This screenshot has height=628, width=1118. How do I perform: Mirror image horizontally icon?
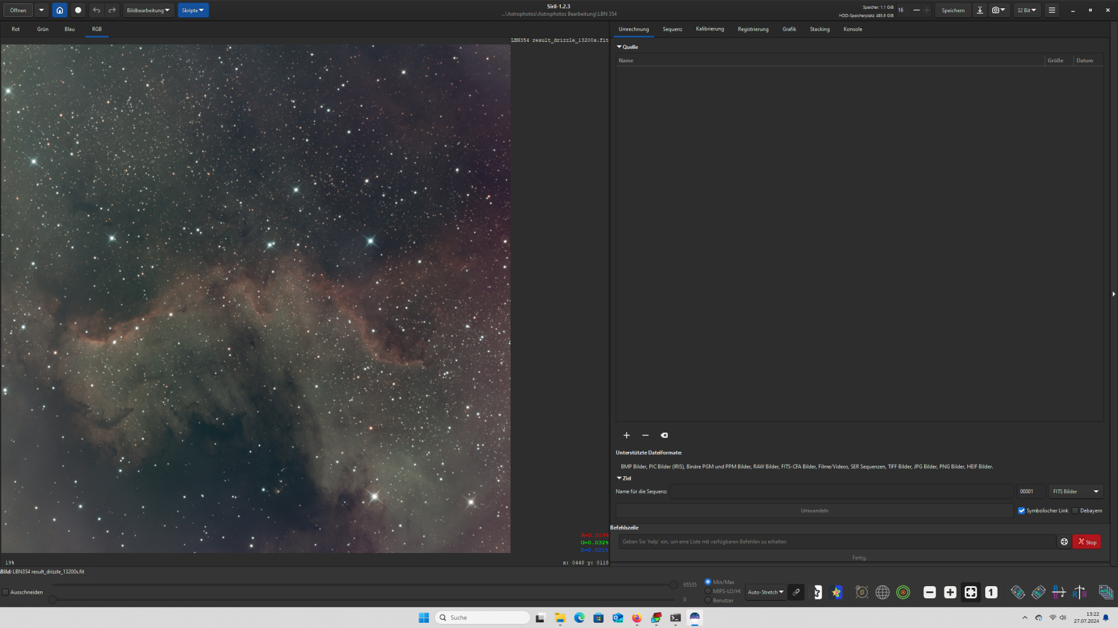(x=1059, y=592)
